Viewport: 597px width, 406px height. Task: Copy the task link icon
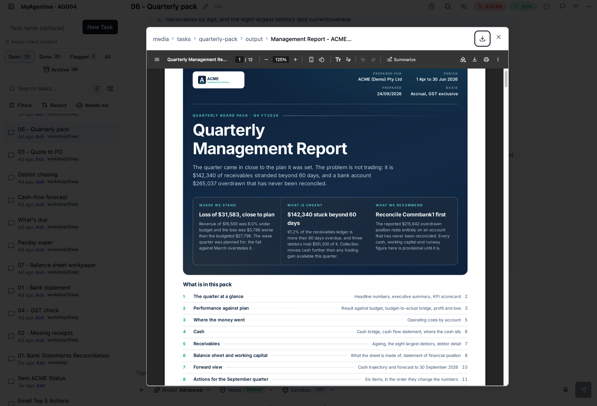218,6
